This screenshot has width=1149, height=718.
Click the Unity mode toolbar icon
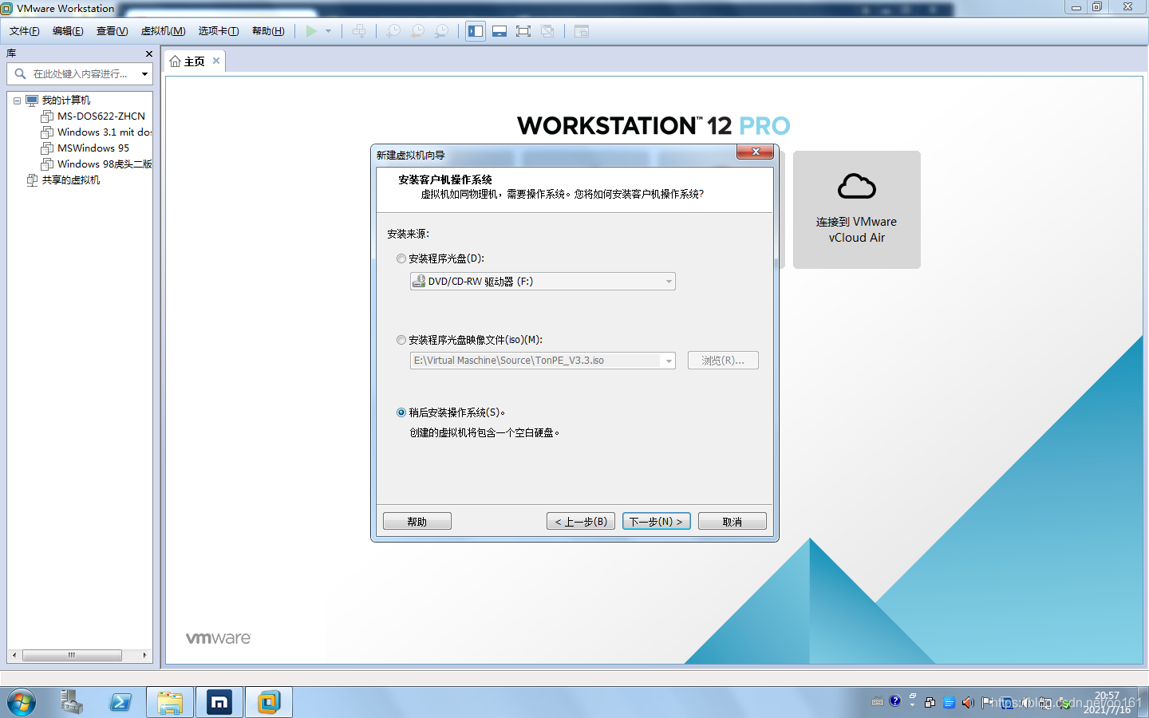click(547, 31)
